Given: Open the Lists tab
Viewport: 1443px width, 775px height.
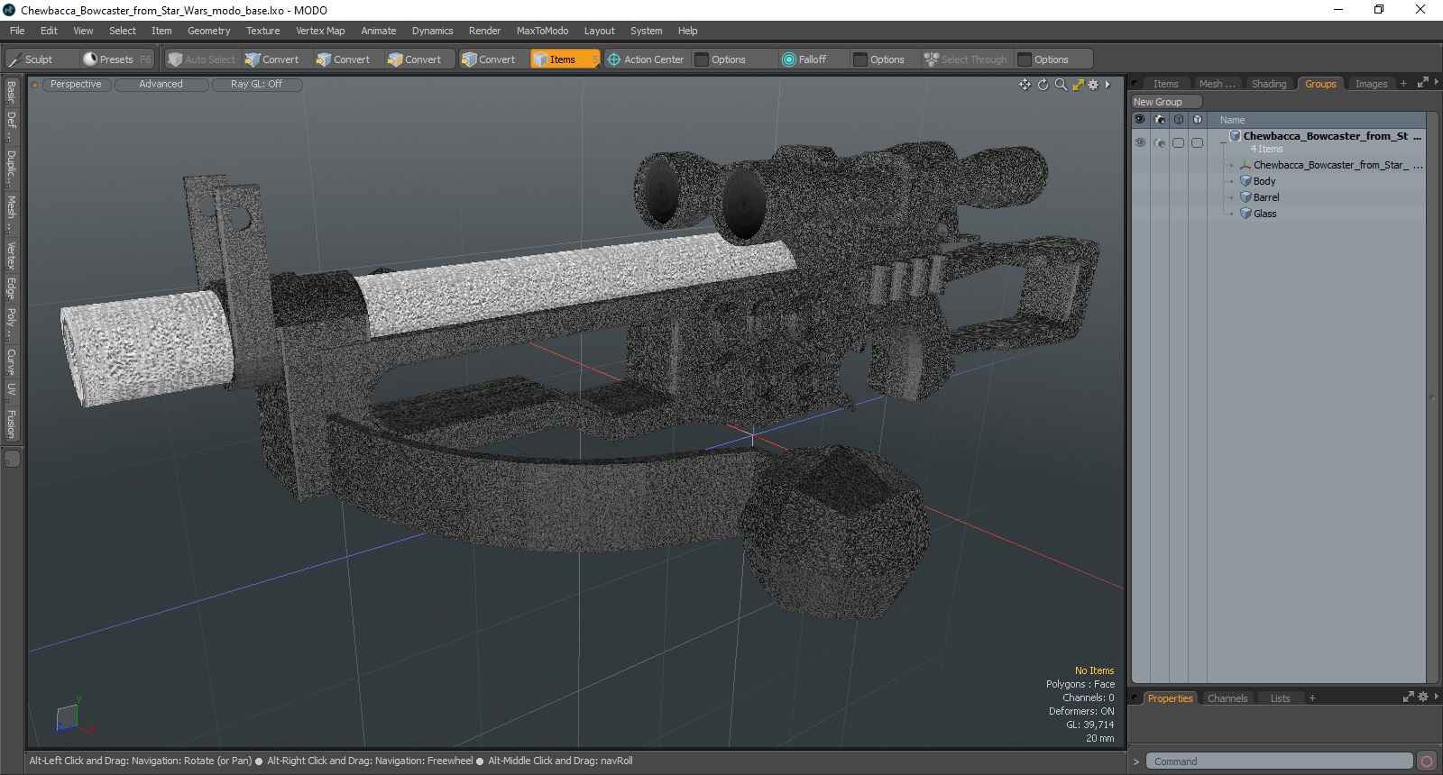Looking at the screenshot, I should tap(1280, 698).
